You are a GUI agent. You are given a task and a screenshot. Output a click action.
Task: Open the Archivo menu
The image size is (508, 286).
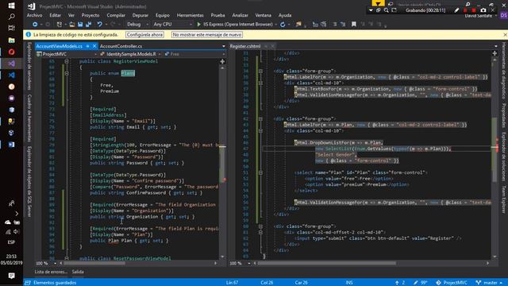(34, 15)
